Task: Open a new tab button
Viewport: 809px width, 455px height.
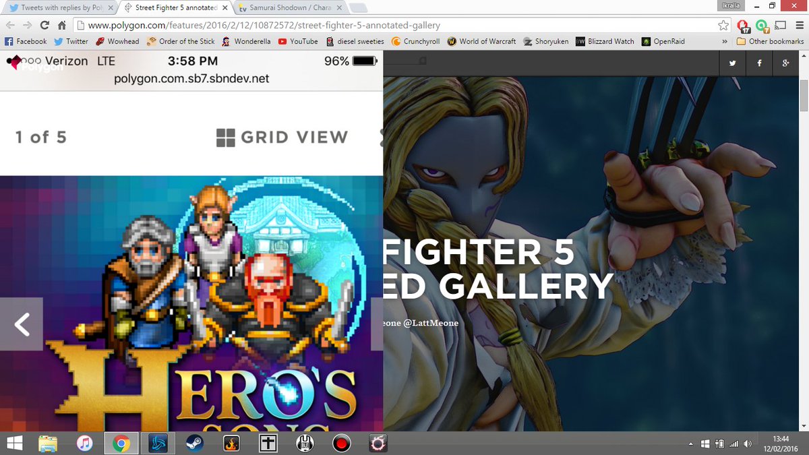Action: (x=359, y=8)
